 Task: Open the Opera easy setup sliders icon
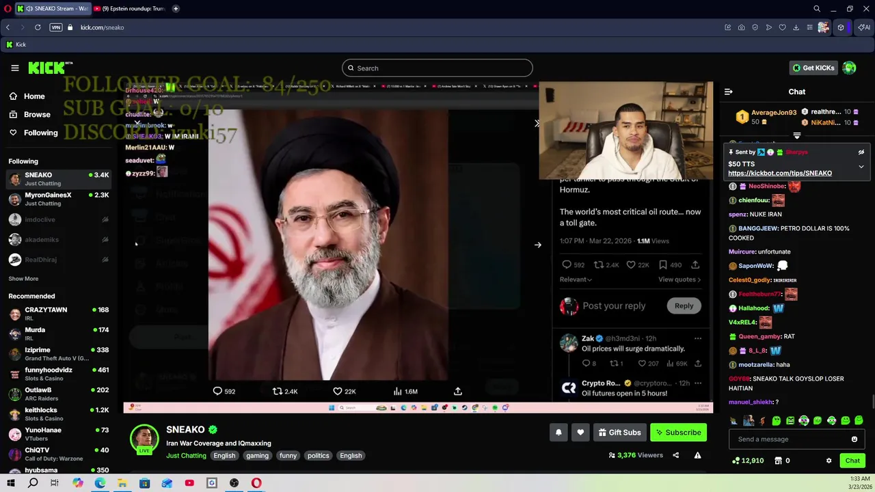[x=809, y=27]
